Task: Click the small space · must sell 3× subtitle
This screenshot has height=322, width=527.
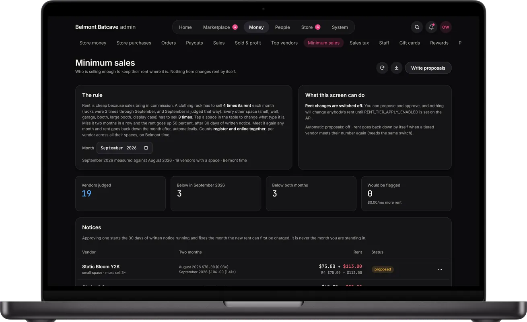Action: (104, 273)
